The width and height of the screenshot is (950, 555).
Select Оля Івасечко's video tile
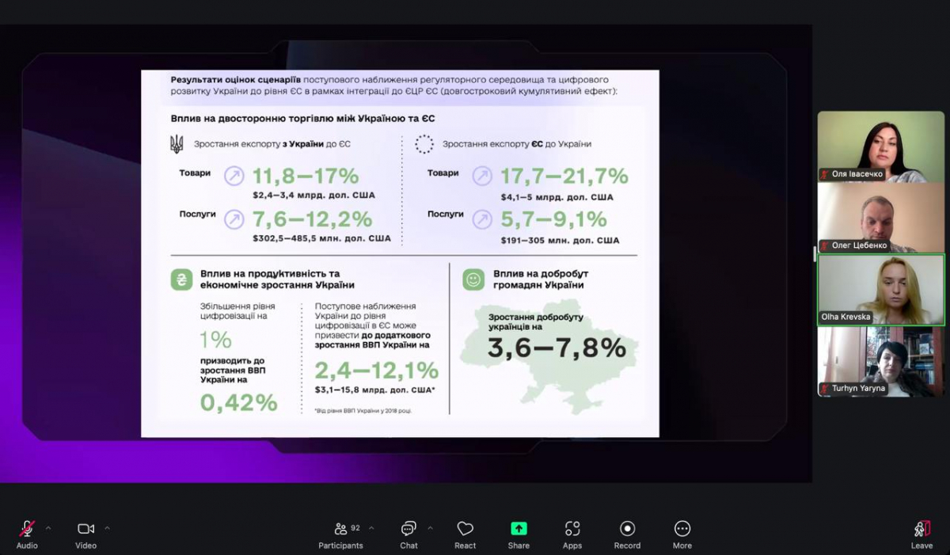coord(880,146)
